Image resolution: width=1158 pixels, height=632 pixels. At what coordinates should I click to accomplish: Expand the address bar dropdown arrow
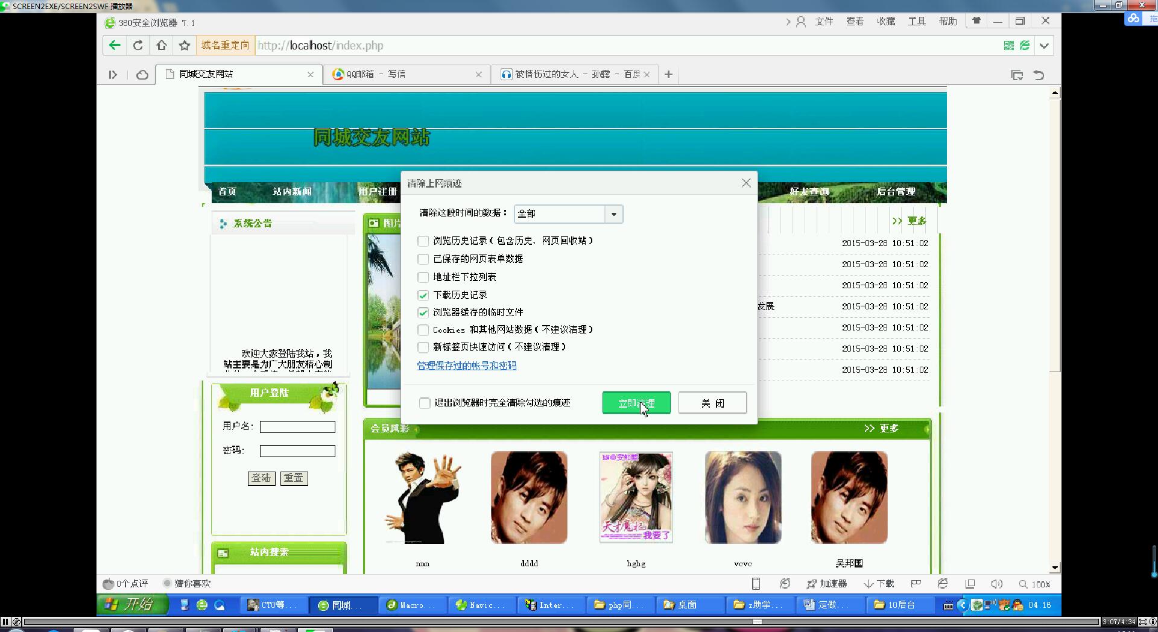[1044, 46]
